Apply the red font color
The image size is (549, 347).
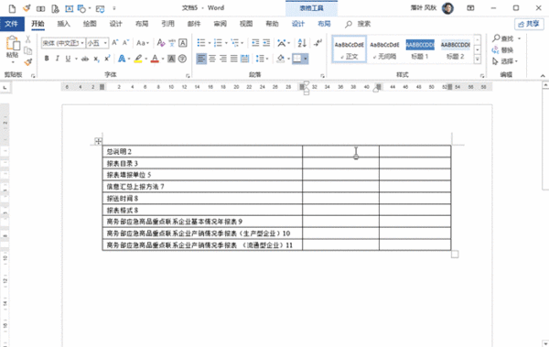[x=155, y=59]
